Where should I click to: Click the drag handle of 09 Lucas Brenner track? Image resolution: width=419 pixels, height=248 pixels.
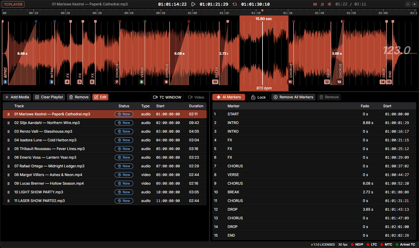[x=8, y=183]
